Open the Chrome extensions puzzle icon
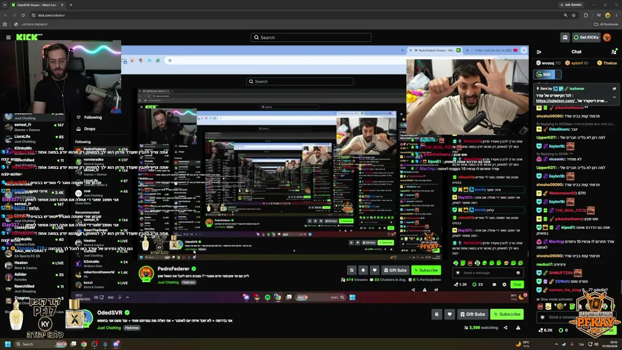 click(x=586, y=15)
